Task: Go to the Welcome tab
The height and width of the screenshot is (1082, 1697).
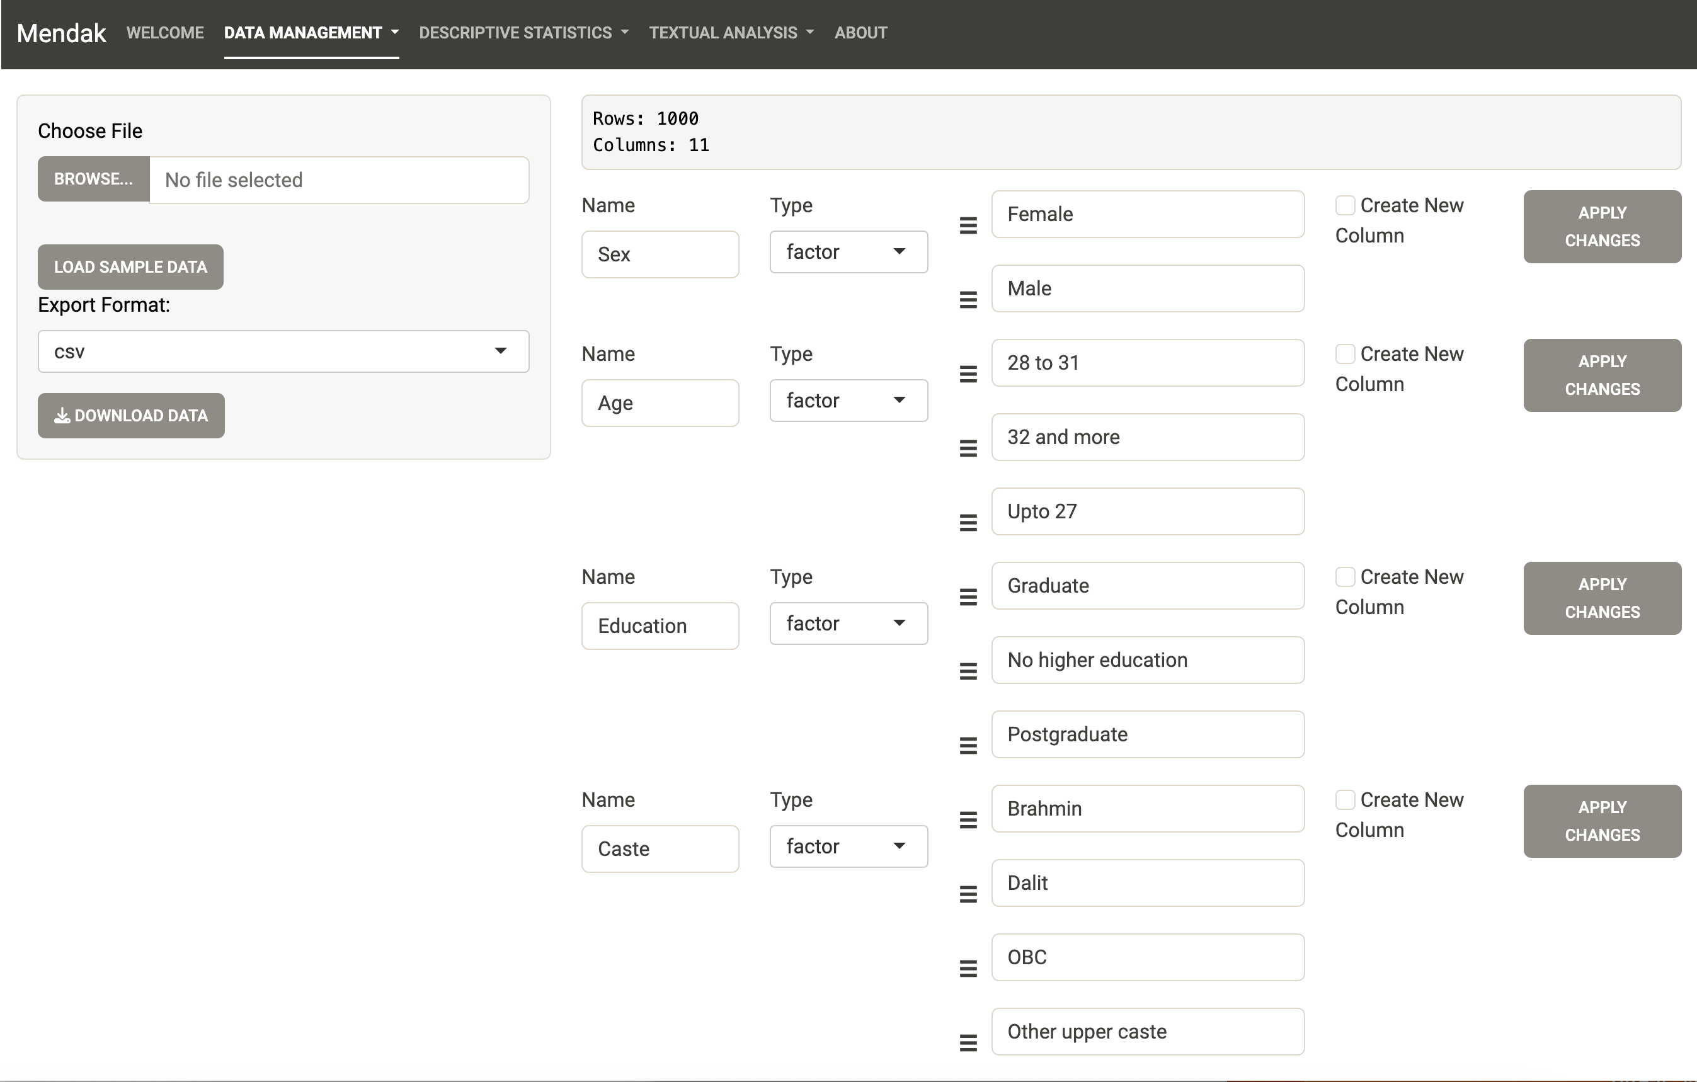Action: (165, 33)
